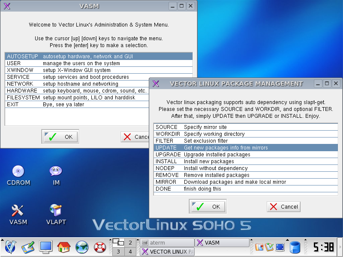Expand the taskbar applet arrow handle

pos(138,240)
